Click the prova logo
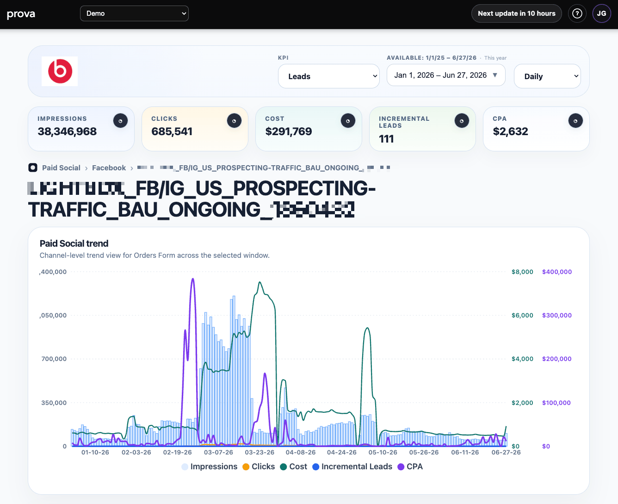Image resolution: width=618 pixels, height=504 pixels. coord(21,14)
